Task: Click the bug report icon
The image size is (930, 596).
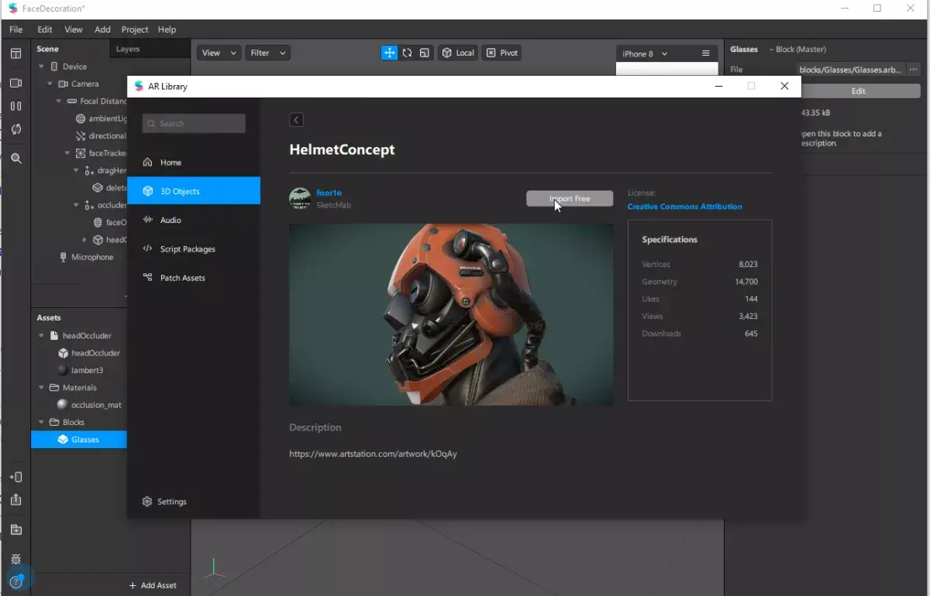Action: pos(15,559)
